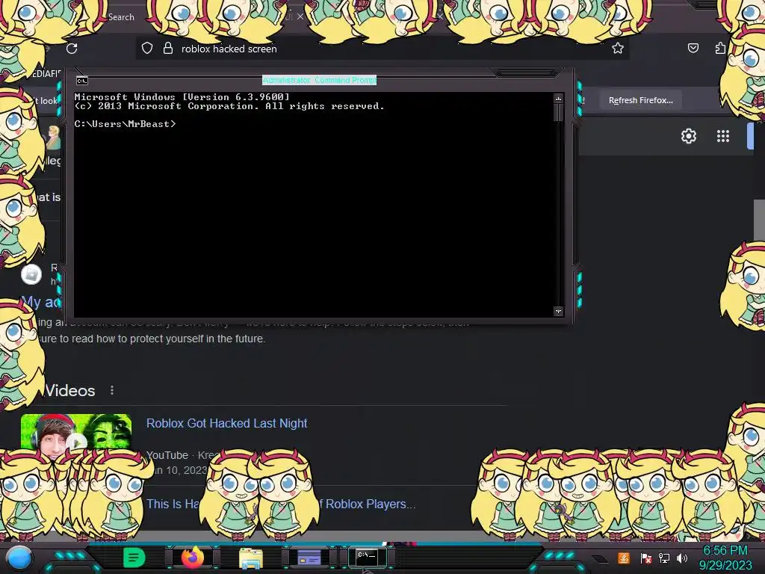Open Firefox extensions puzzle icon
Screen dimensions: 765x574
click(720, 48)
